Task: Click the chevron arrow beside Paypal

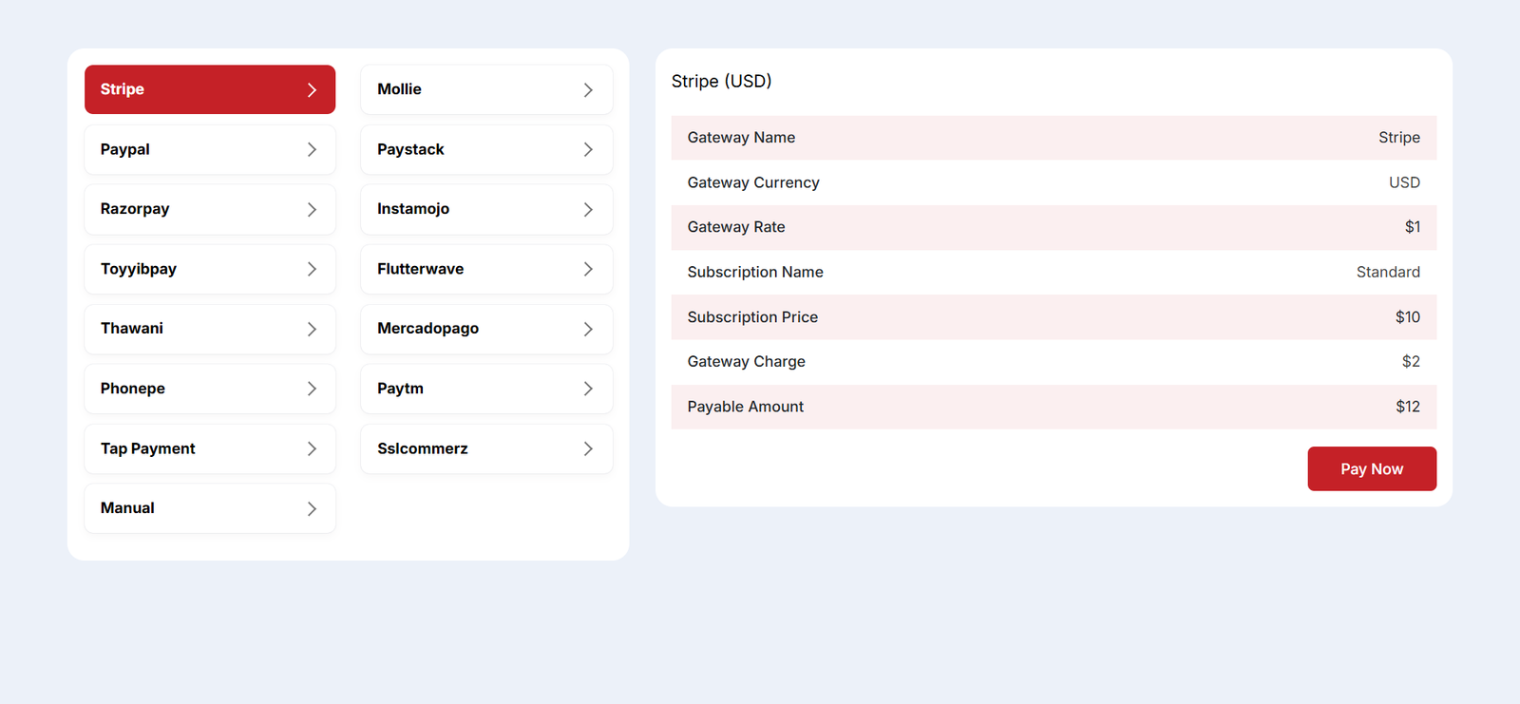Action: pos(312,149)
